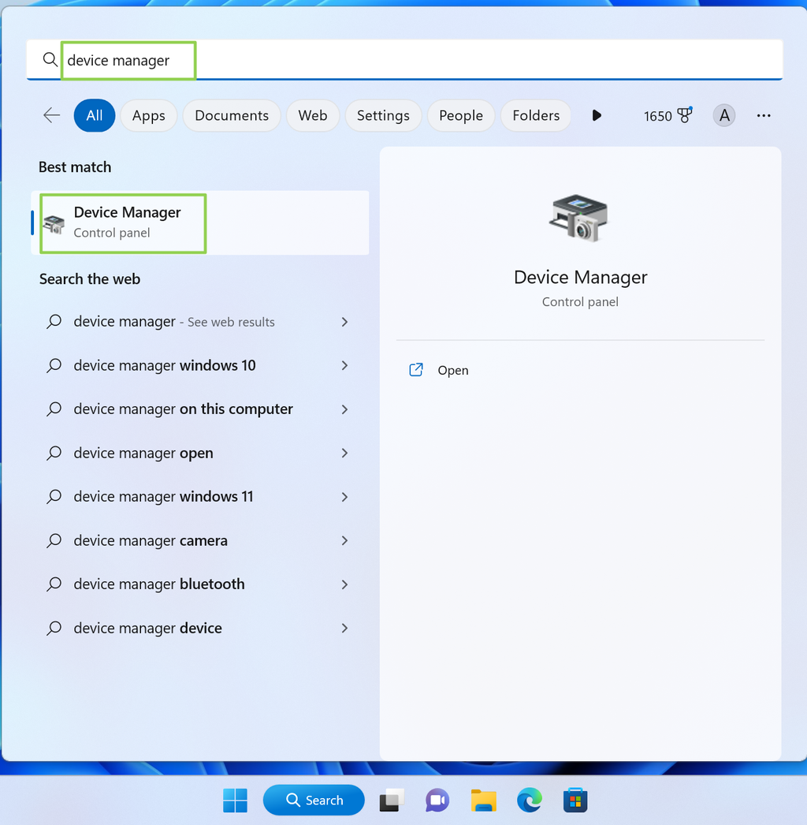
Task: Open the account avatar menu
Action: (723, 115)
